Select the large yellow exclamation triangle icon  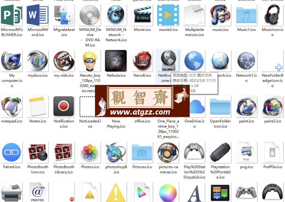coord(116,192)
